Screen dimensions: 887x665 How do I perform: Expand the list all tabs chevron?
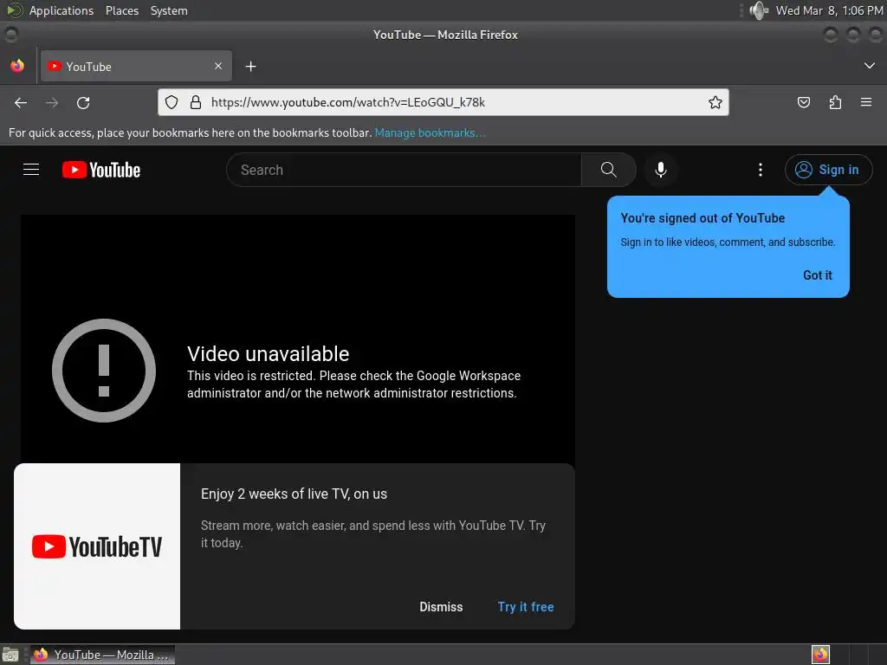(870, 66)
